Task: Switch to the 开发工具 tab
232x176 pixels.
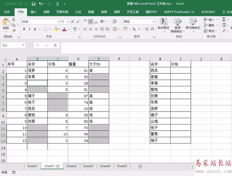Action: pos(133,12)
